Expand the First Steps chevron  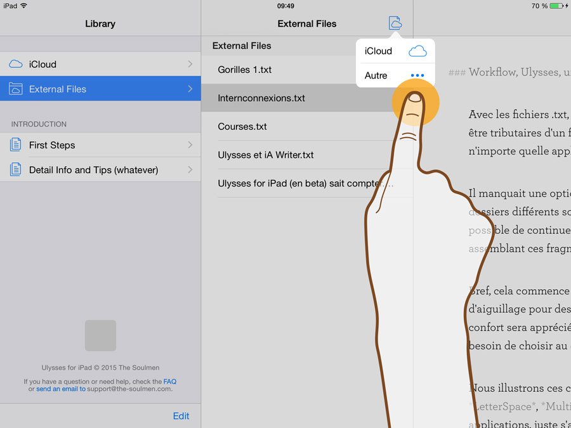pos(190,145)
